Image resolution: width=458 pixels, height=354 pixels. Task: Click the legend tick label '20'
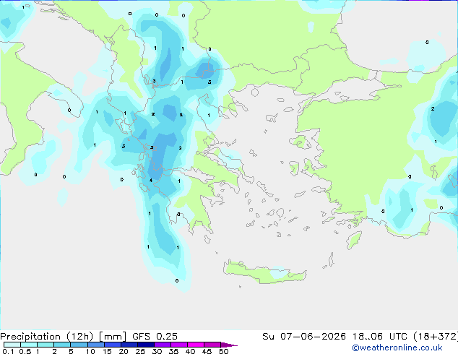(124, 351)
